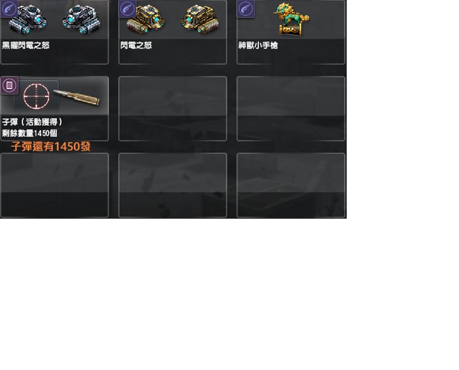Select the brass bullet cartridge image

[77, 97]
